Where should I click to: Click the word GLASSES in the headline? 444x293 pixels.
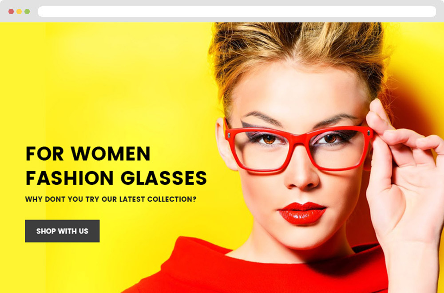tap(164, 178)
